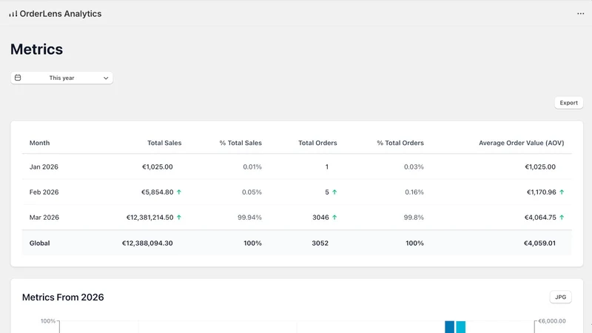Click the Metrics From 2026 chart title
Image resolution: width=592 pixels, height=333 pixels.
coord(63,297)
